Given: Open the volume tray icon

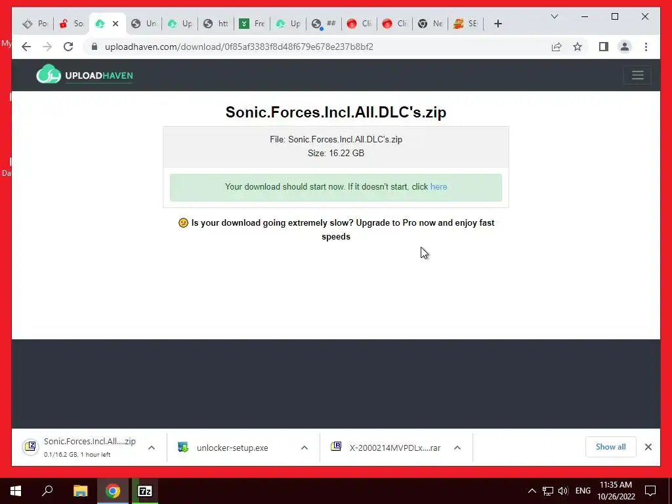Looking at the screenshot, I should (563, 491).
